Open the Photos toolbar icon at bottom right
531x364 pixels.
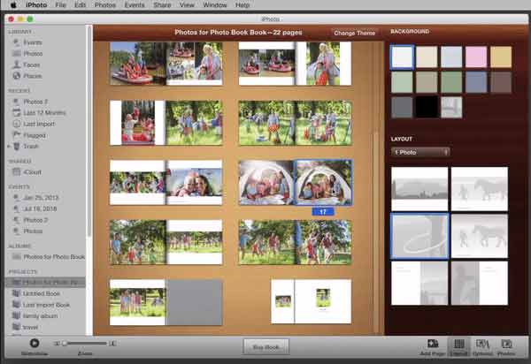tap(506, 344)
